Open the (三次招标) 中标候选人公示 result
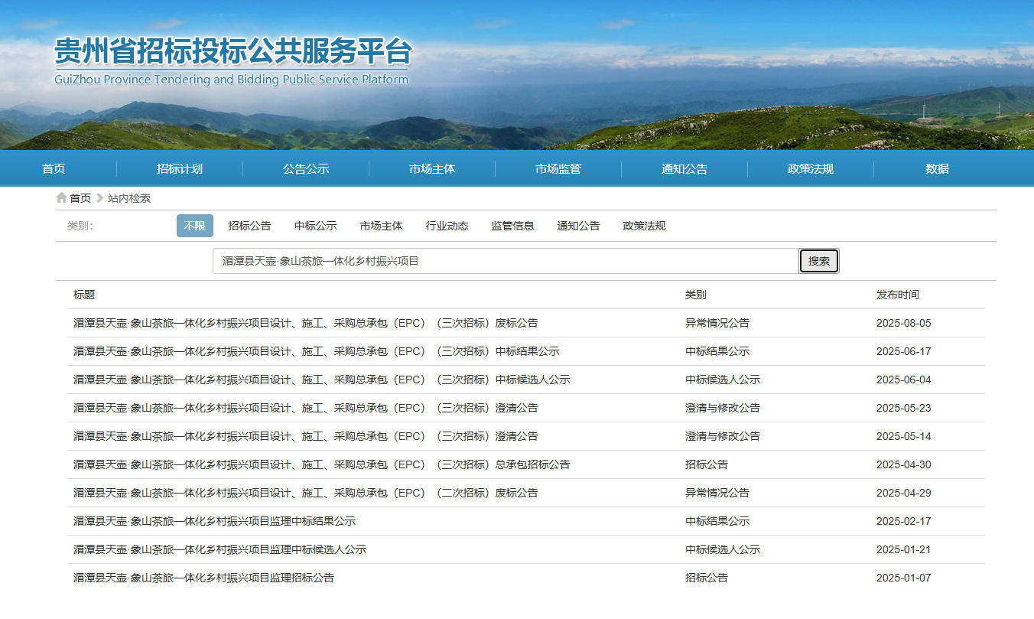This screenshot has width=1034, height=619. click(322, 380)
